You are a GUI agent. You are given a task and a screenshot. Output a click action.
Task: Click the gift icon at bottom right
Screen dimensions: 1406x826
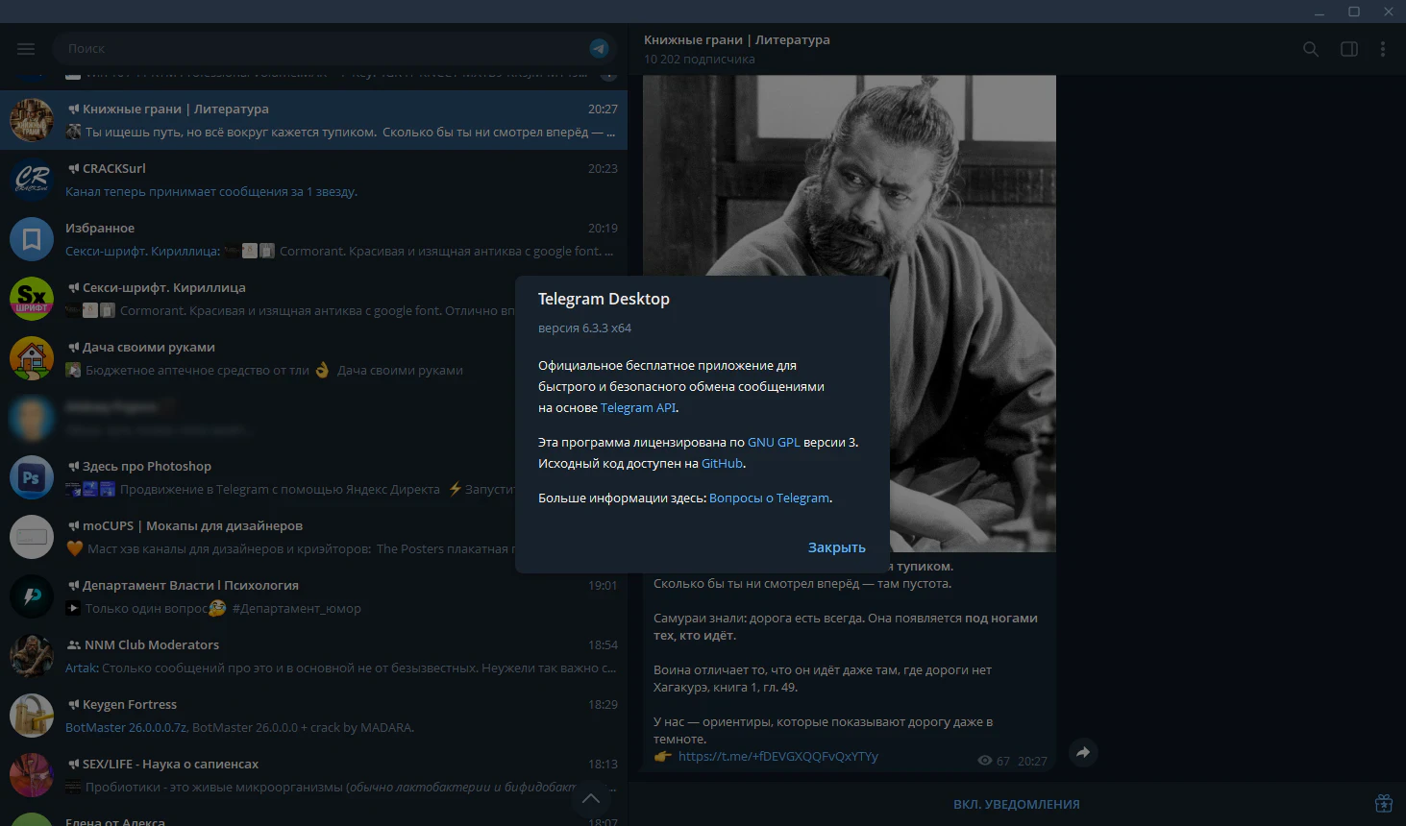[1383, 803]
